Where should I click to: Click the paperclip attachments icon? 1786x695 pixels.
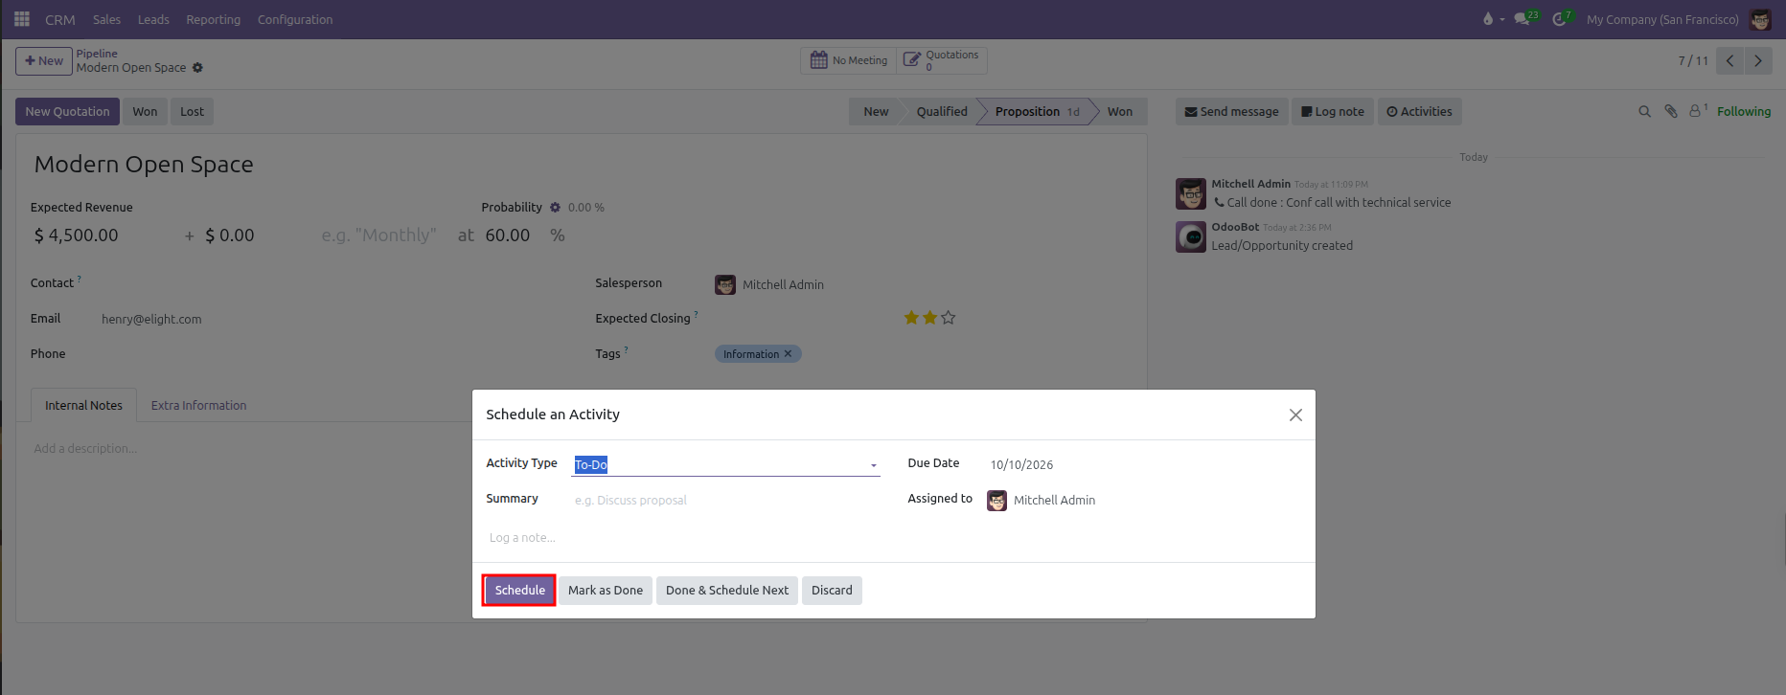click(x=1671, y=111)
